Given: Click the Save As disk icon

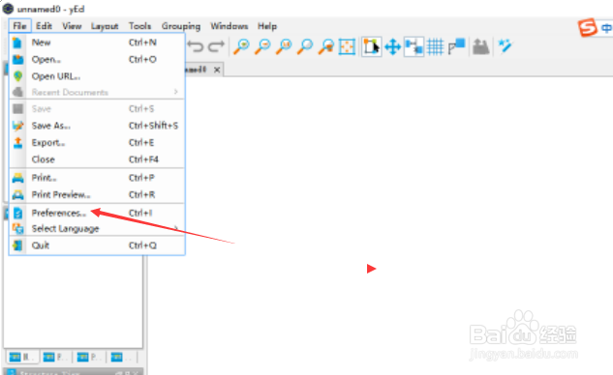Looking at the screenshot, I should (x=17, y=126).
